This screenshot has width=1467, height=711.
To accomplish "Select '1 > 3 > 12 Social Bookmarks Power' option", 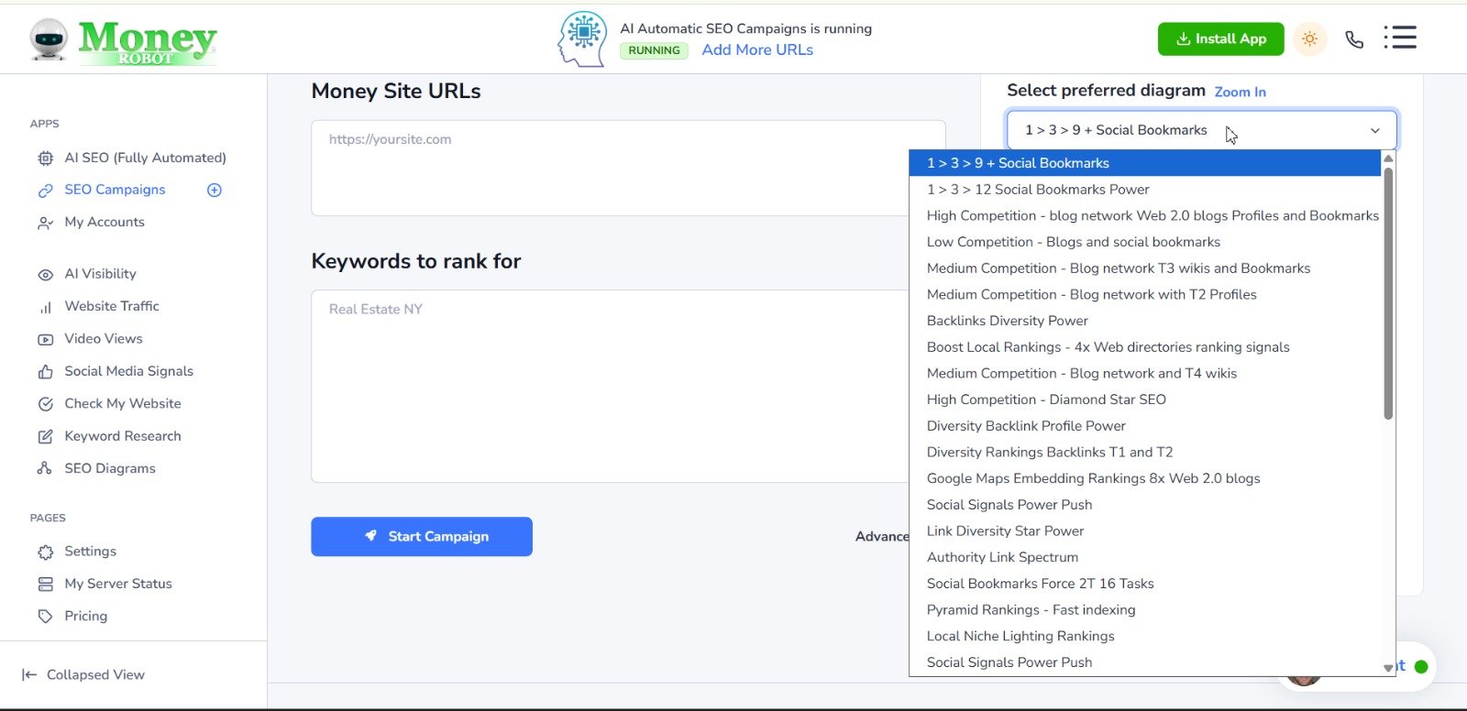I will [x=1144, y=190].
